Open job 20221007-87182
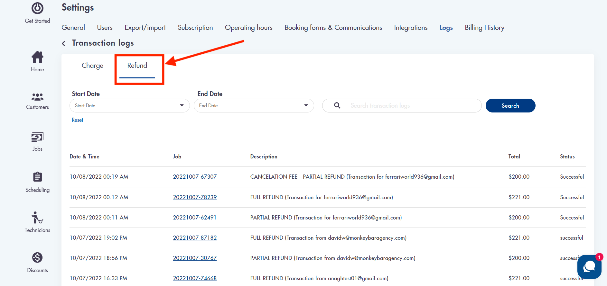The width and height of the screenshot is (607, 286). (195, 238)
